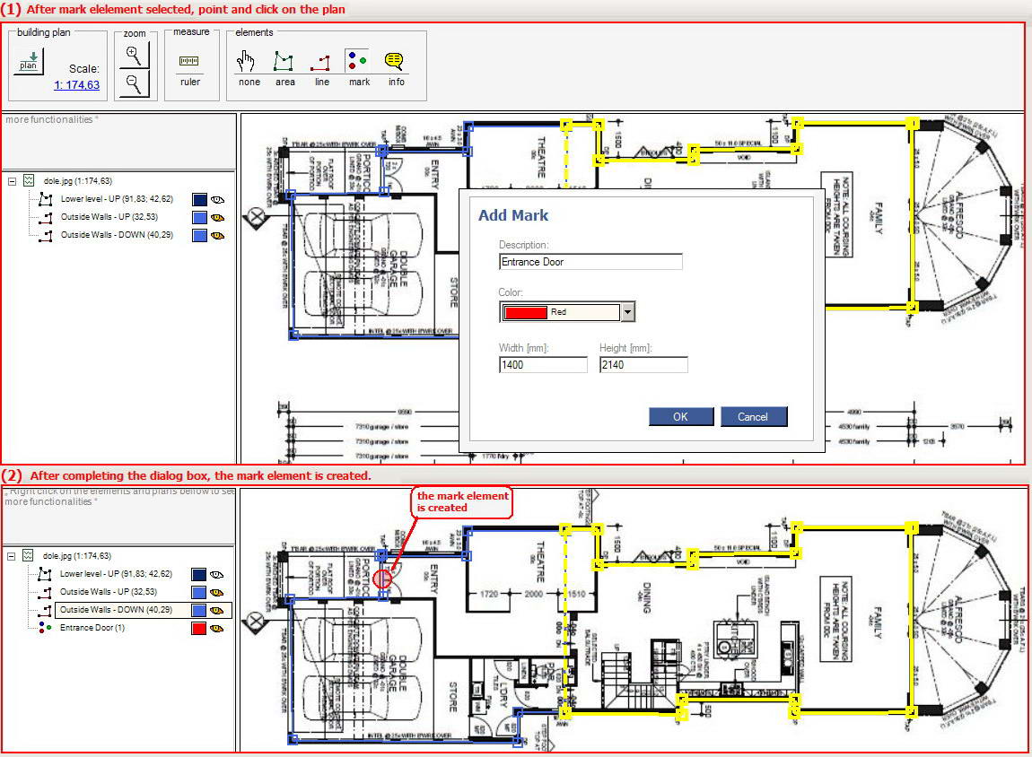The height and width of the screenshot is (757, 1032).
Task: Click the mark icon beside Entrance Door (1)
Action: click(45, 628)
